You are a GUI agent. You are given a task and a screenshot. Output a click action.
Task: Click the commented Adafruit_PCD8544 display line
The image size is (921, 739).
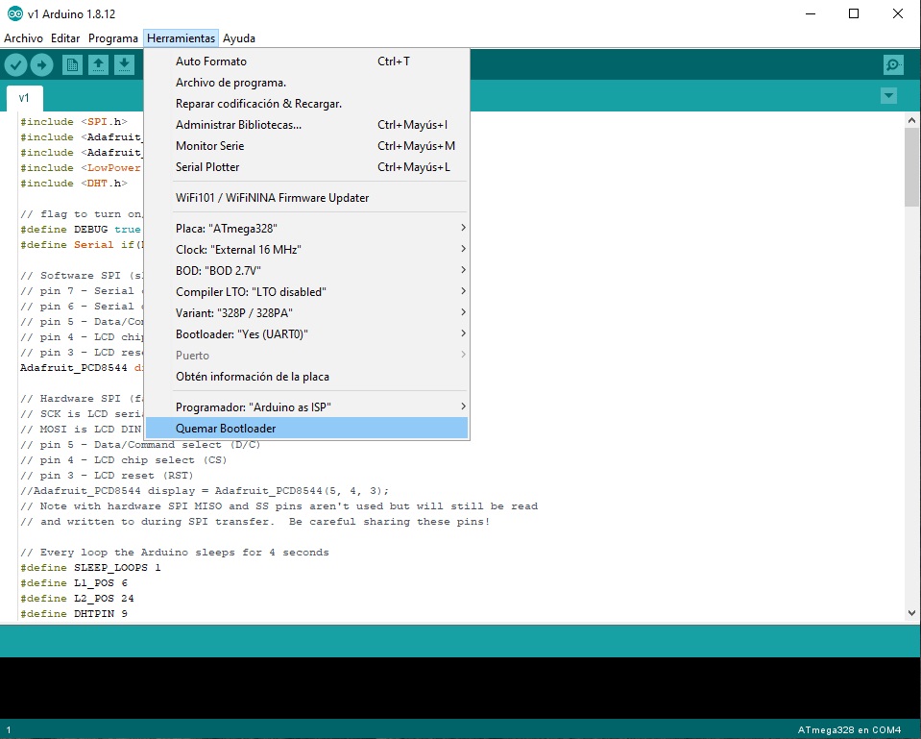click(205, 490)
